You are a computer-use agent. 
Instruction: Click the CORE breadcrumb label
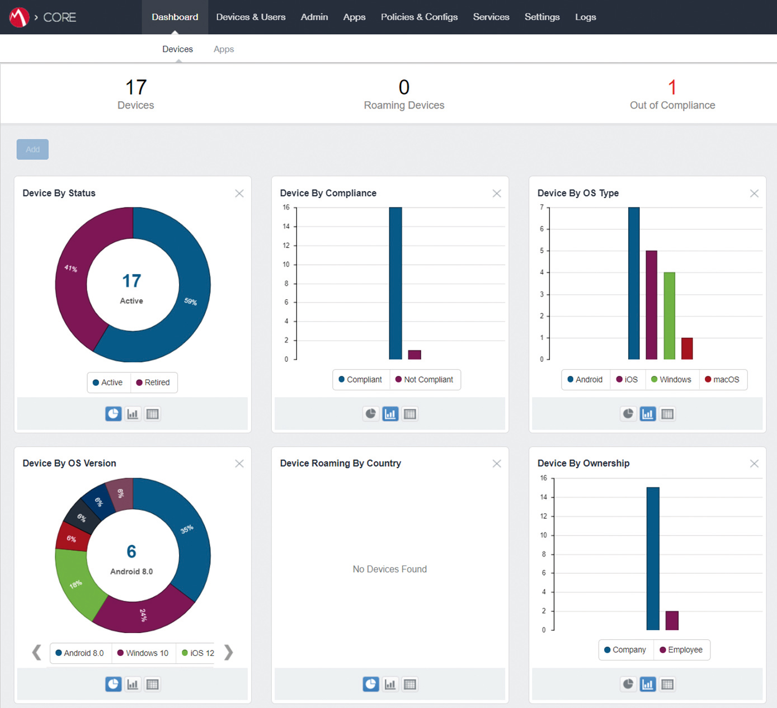click(59, 17)
